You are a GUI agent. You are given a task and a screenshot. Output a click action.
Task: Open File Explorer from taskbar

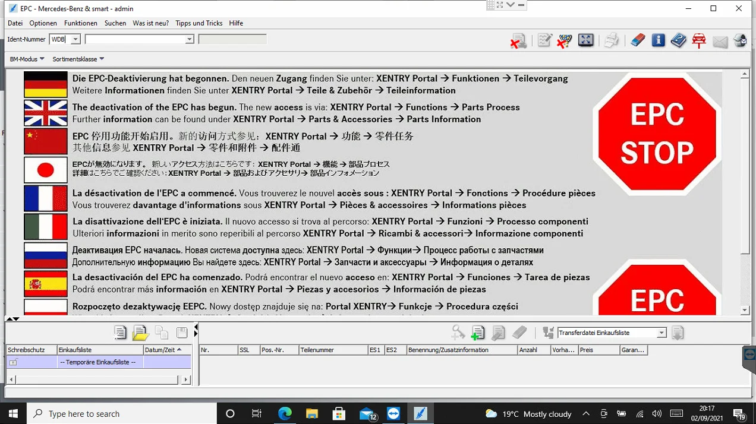coord(312,414)
